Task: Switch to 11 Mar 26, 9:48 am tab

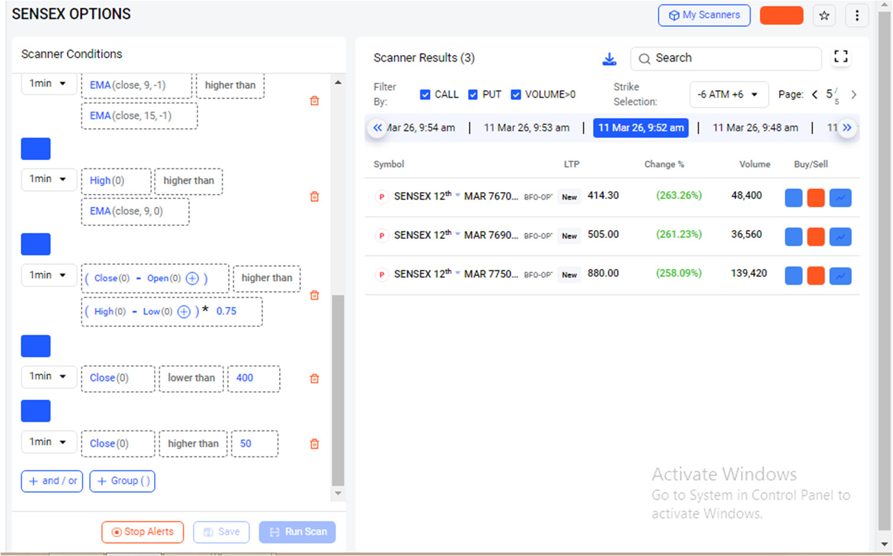Action: [755, 128]
